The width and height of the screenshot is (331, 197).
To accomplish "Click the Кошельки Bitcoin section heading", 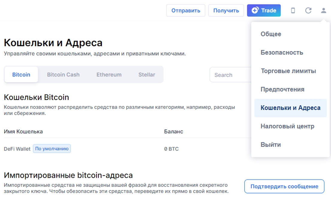I will pos(36,97).
